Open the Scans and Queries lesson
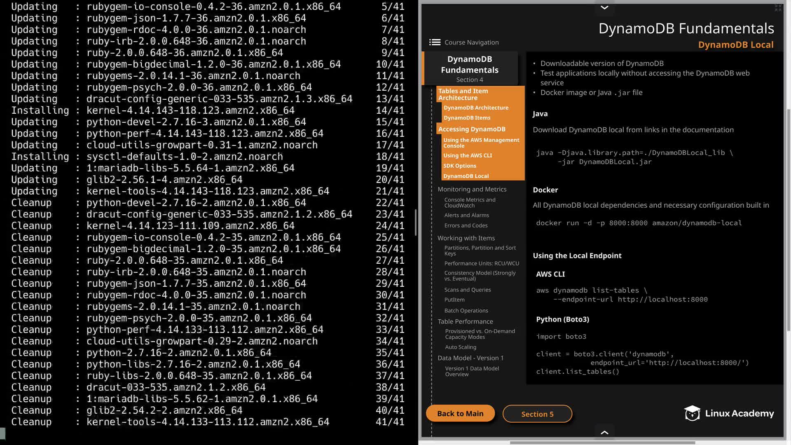Image resolution: width=791 pixels, height=445 pixels. [468, 290]
